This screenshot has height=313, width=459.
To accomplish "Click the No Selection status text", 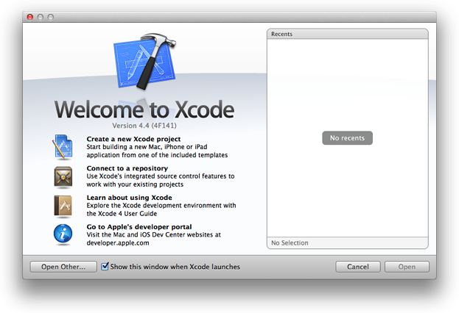I will pos(290,242).
